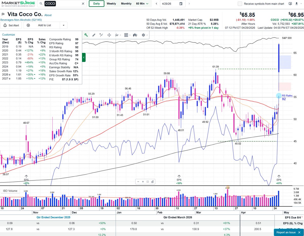The height and width of the screenshot is (236, 304).
Task: Click the Customize link in data panel
Action: [x=9, y=35]
